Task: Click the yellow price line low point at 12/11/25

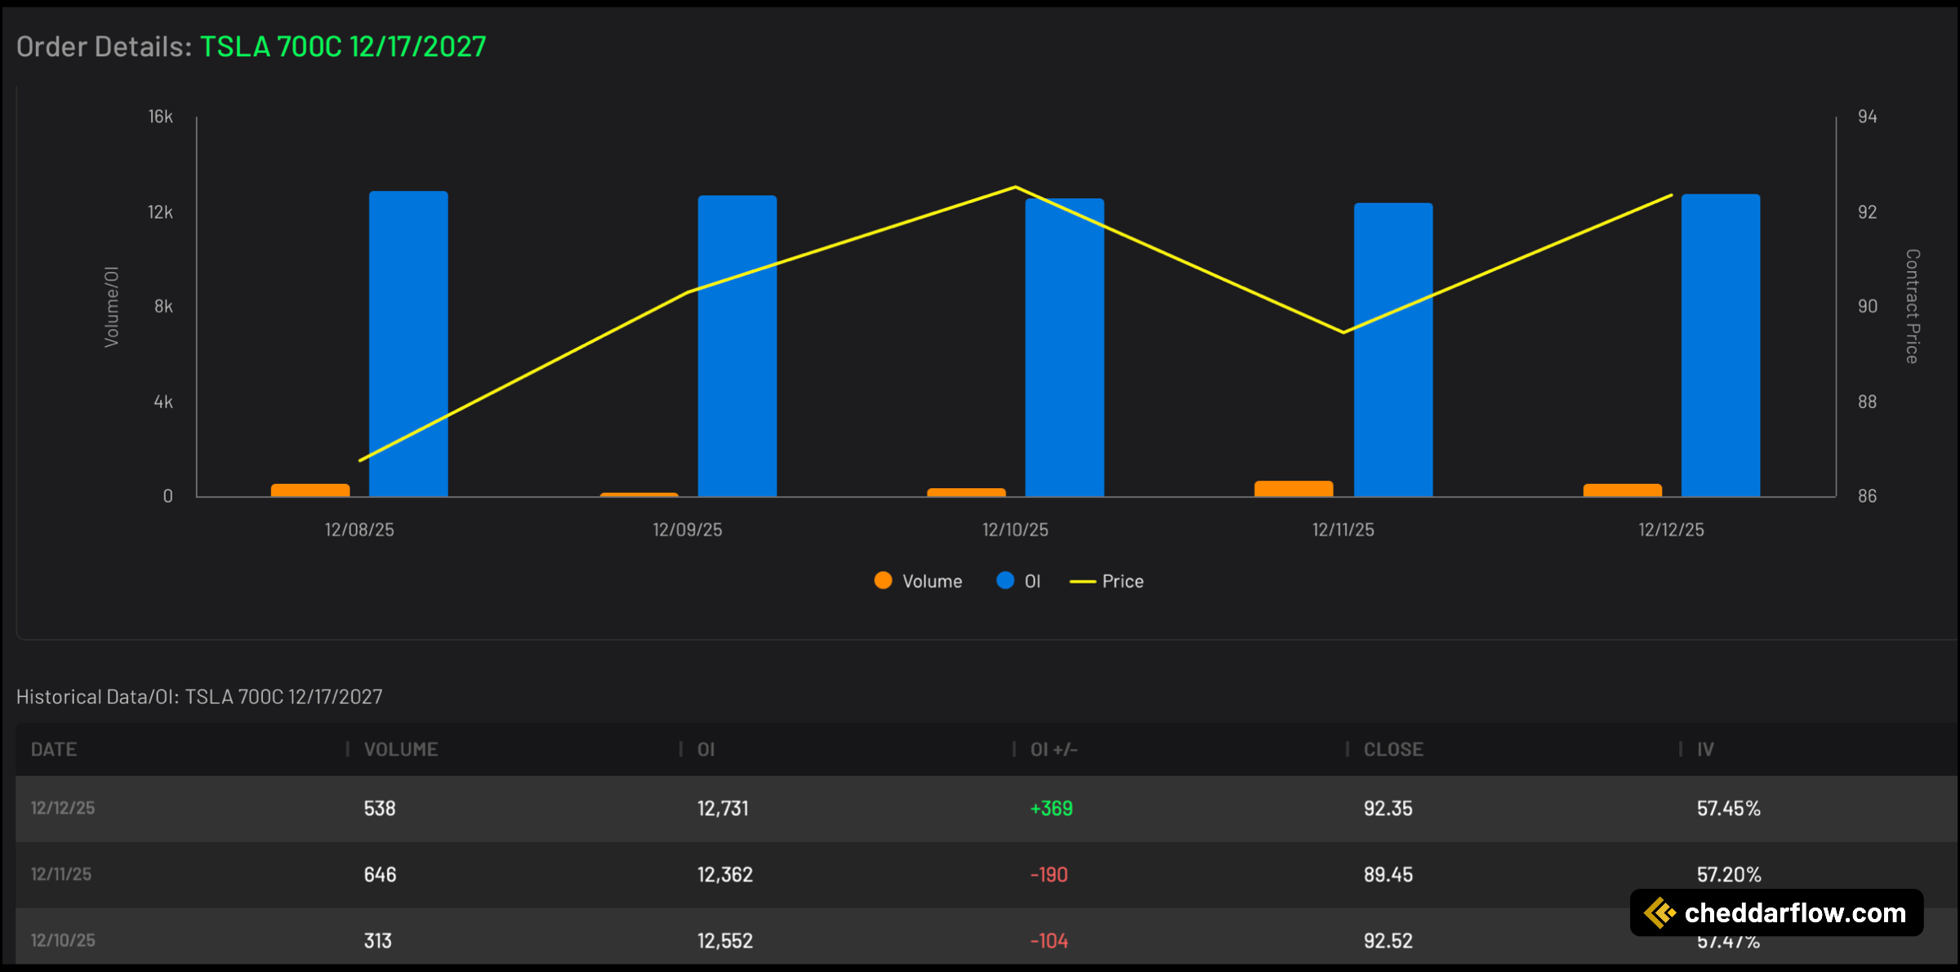Action: coord(1343,332)
